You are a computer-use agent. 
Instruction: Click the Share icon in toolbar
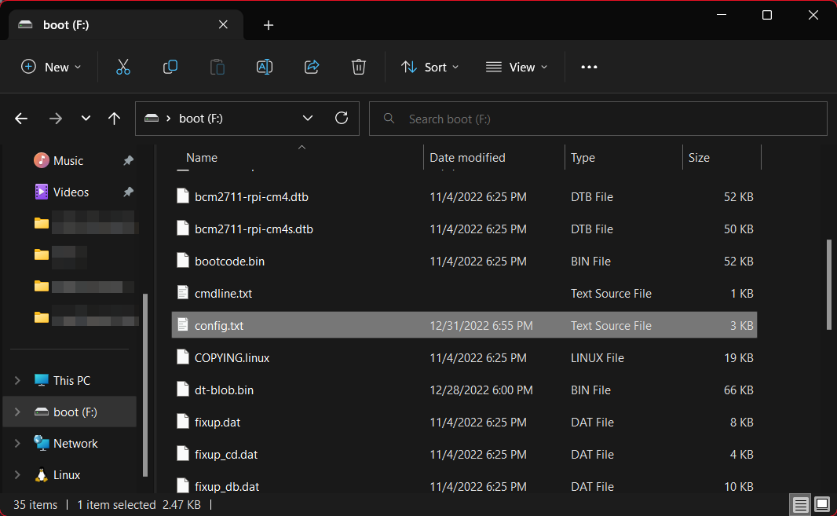click(x=312, y=68)
